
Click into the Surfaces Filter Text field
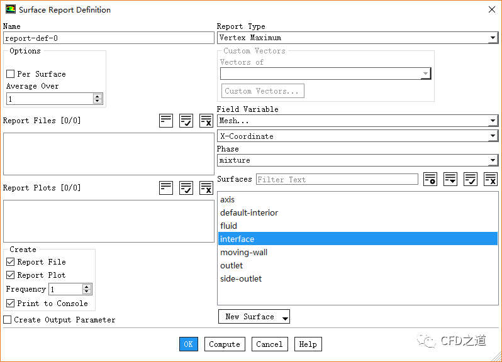click(x=337, y=180)
